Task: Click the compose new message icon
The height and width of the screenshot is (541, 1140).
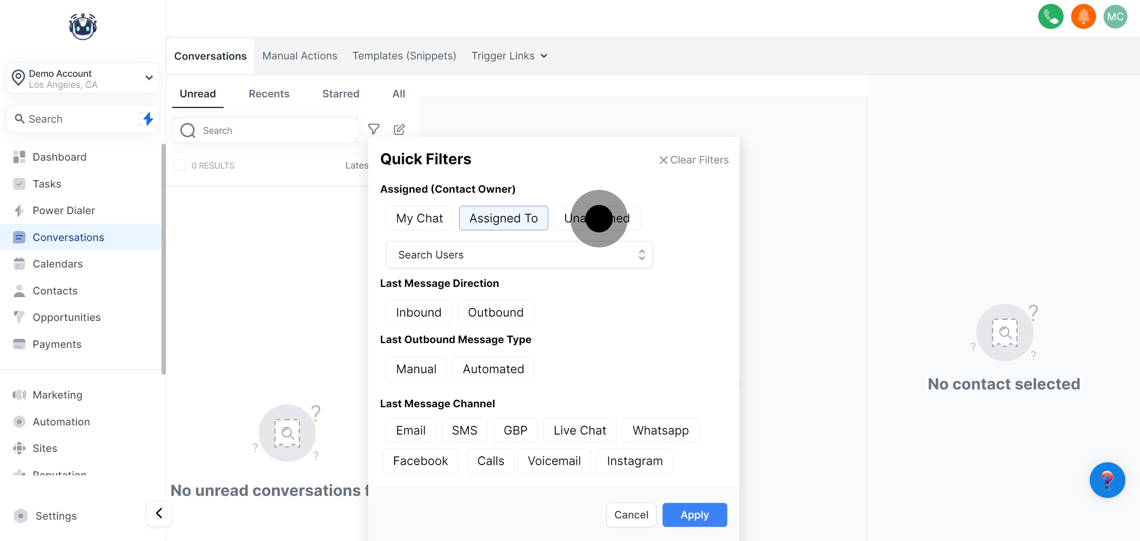Action: 399,129
